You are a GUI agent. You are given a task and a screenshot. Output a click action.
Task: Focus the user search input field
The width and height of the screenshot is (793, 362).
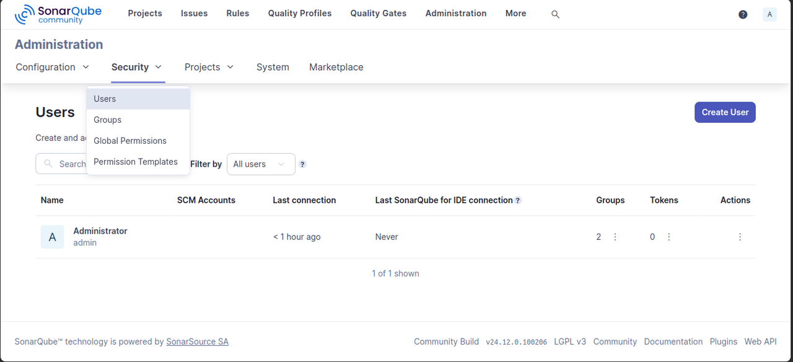click(61, 164)
